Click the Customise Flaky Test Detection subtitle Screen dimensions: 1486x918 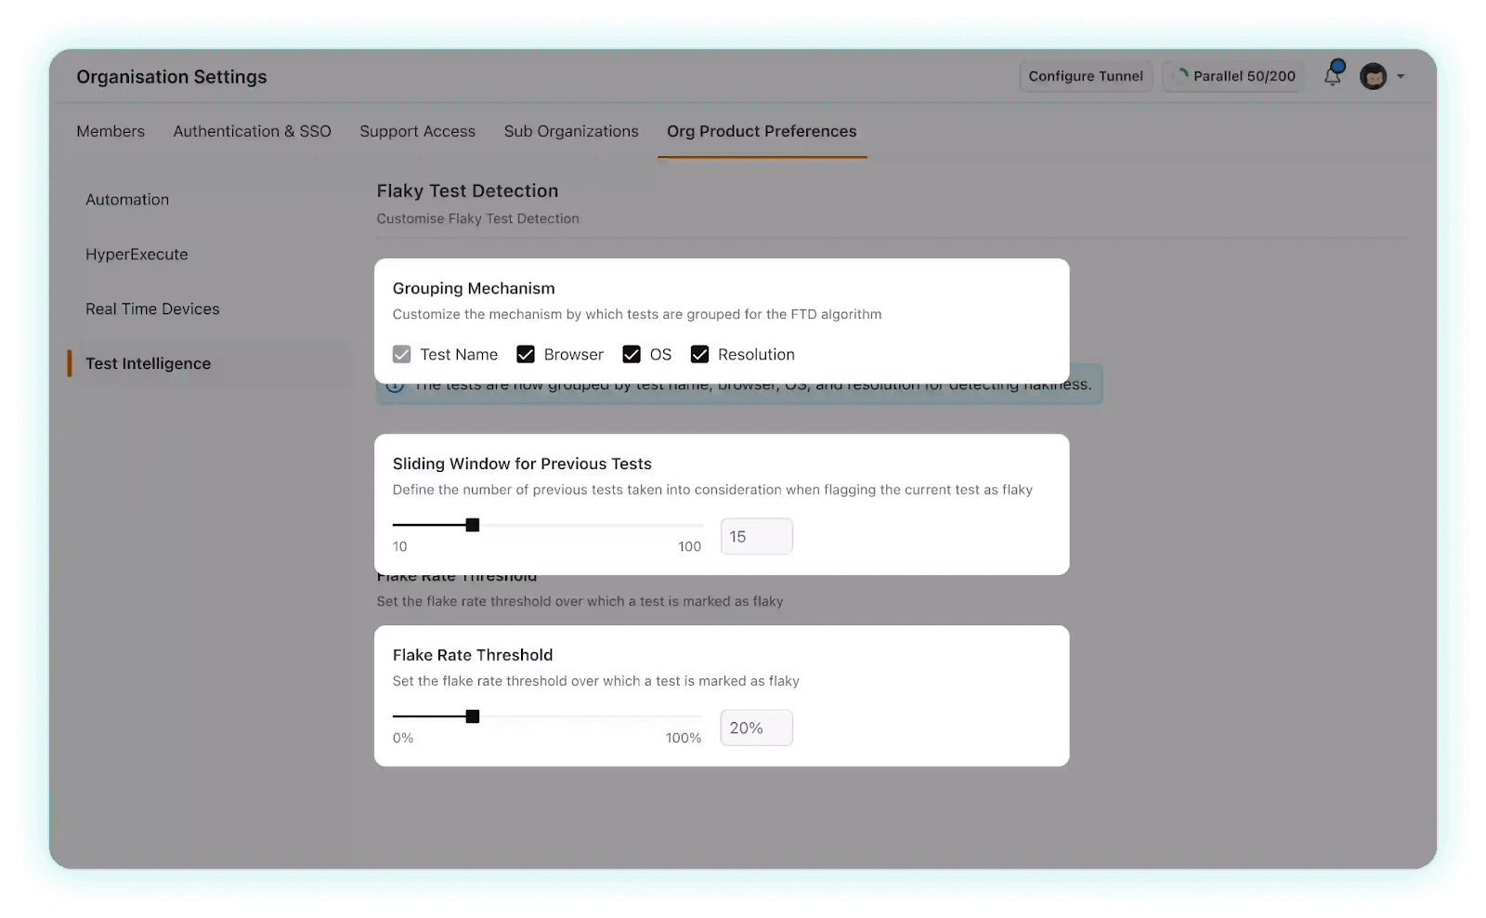[x=477, y=218]
